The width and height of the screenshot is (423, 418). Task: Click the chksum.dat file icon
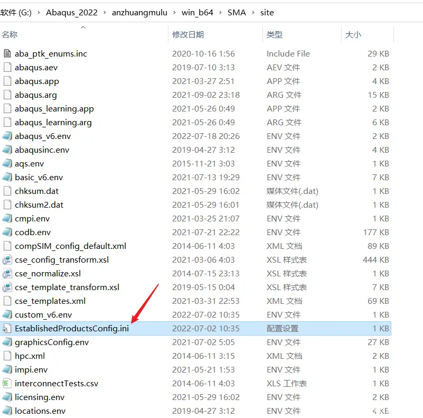tap(7, 191)
